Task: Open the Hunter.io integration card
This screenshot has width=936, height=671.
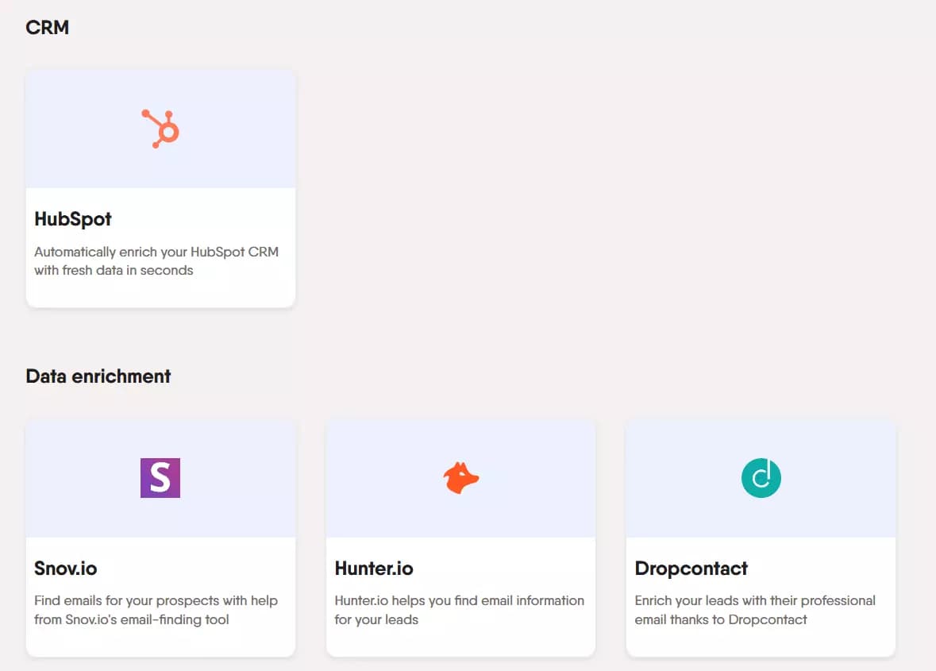Action: (460, 536)
